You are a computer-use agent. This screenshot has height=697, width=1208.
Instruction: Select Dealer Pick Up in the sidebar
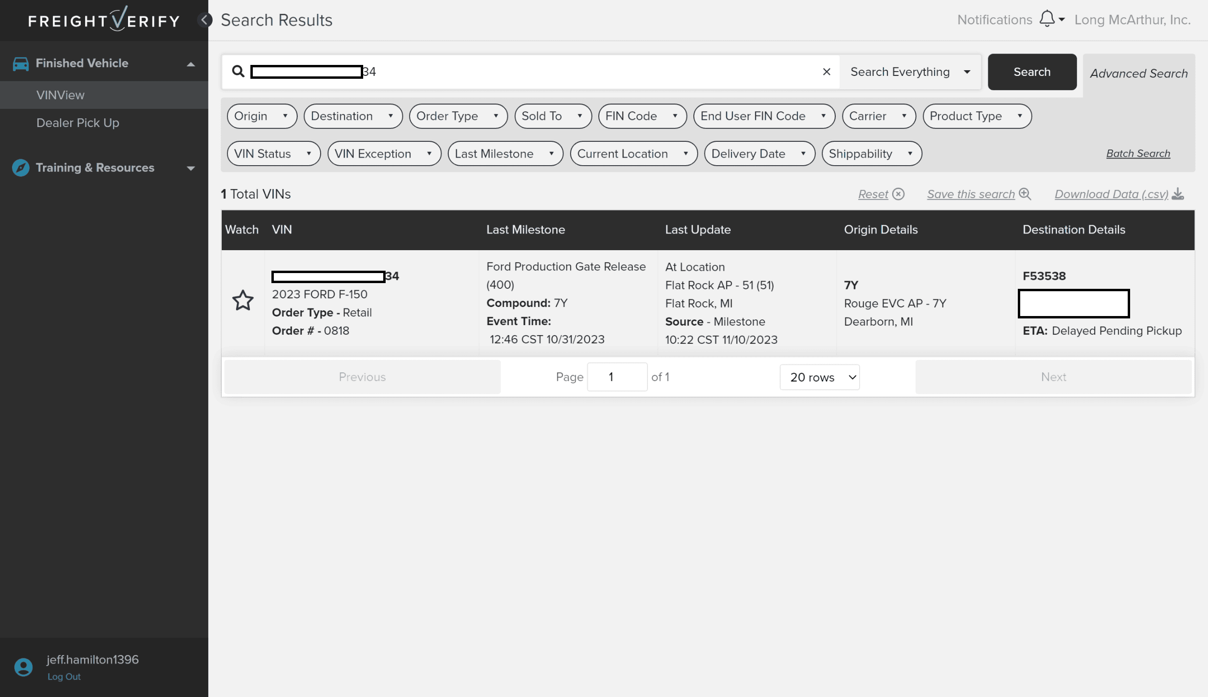tap(77, 123)
